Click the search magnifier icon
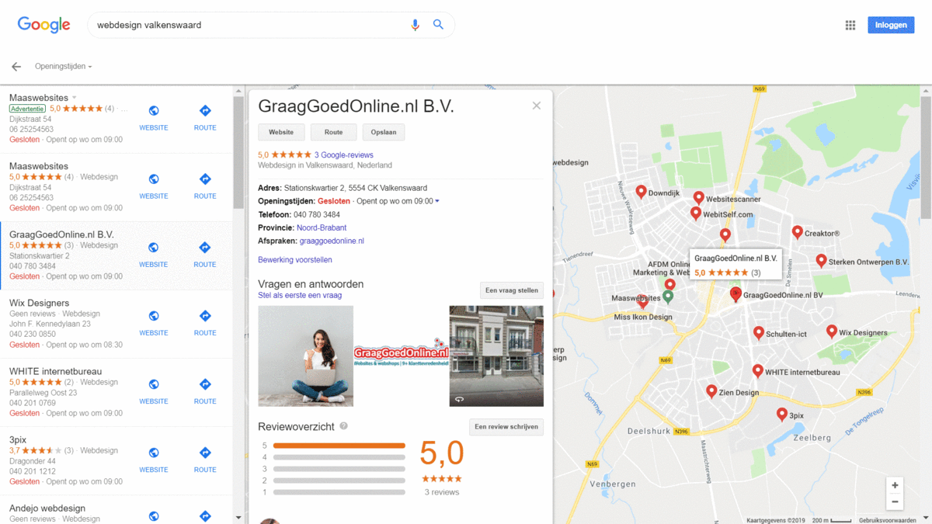The width and height of the screenshot is (932, 524). [x=438, y=24]
